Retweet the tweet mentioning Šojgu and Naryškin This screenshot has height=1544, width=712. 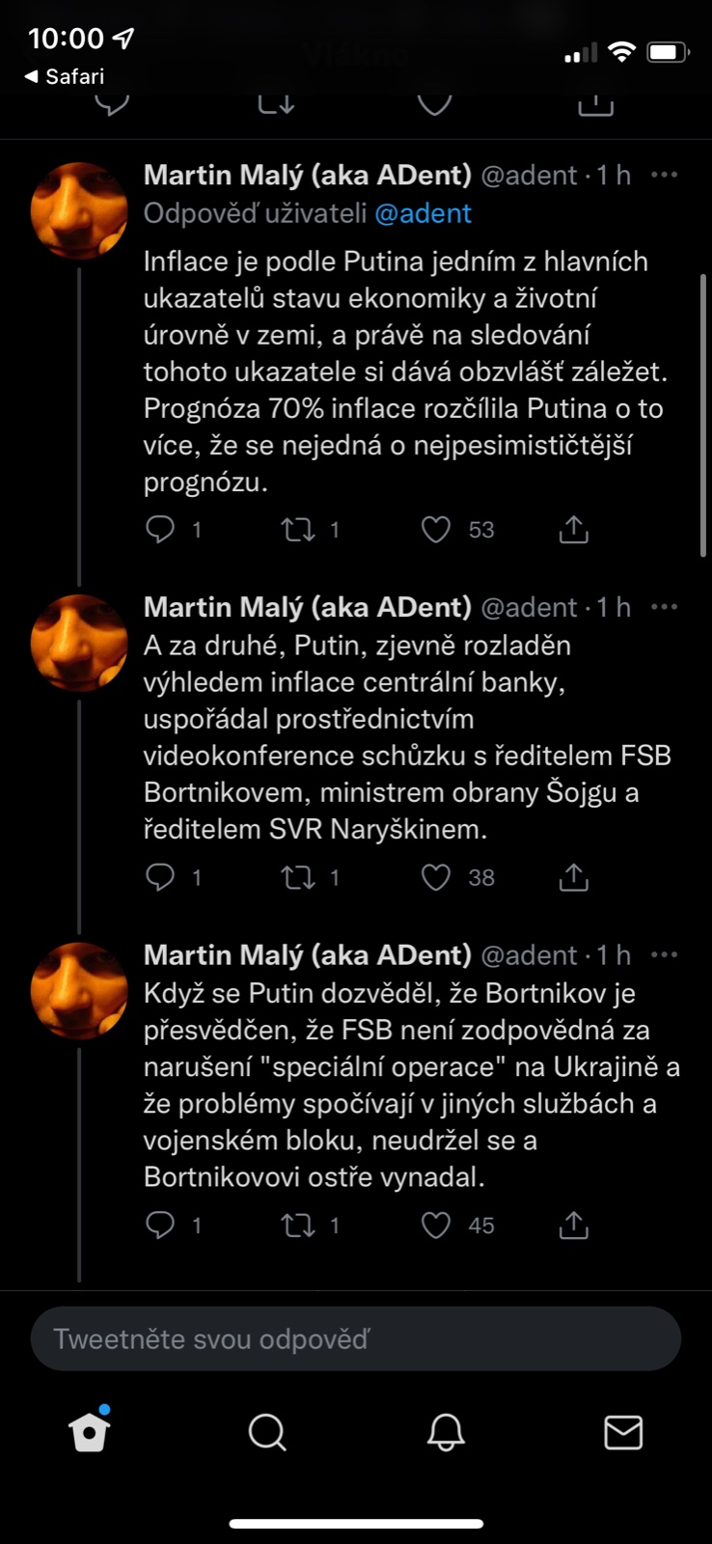pyautogui.click(x=298, y=877)
